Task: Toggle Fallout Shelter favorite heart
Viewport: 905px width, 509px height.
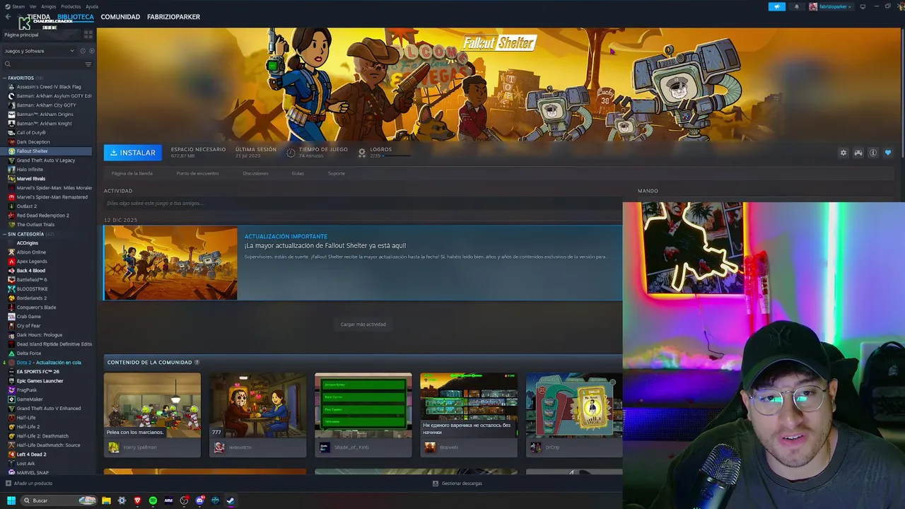Action: click(x=888, y=153)
